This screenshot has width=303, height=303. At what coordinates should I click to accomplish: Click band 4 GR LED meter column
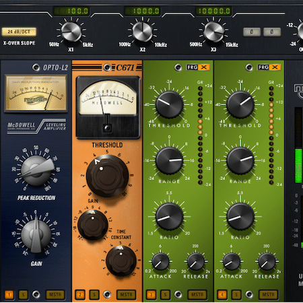coord(271,135)
